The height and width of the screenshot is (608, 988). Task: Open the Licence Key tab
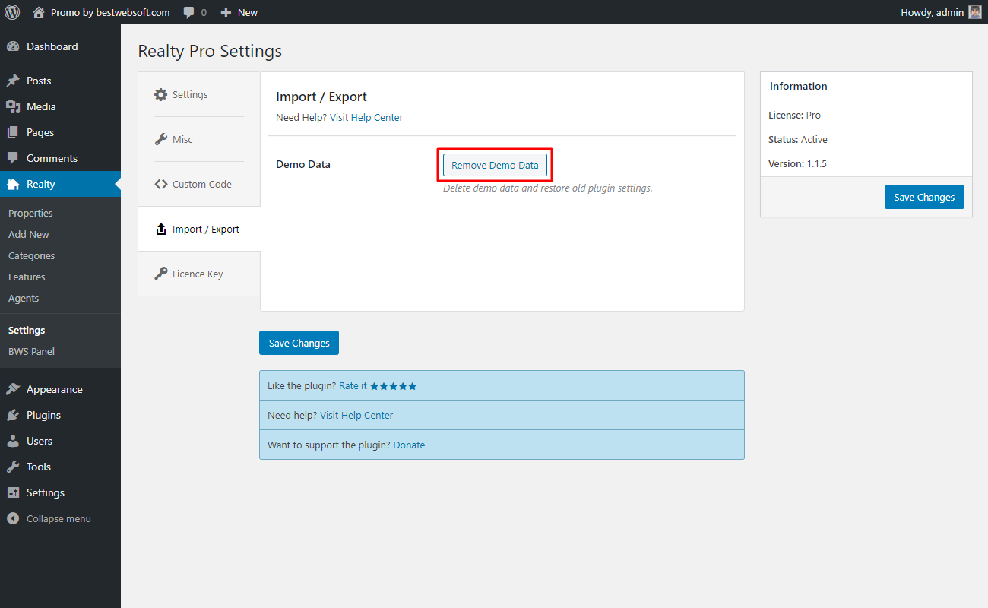(199, 274)
